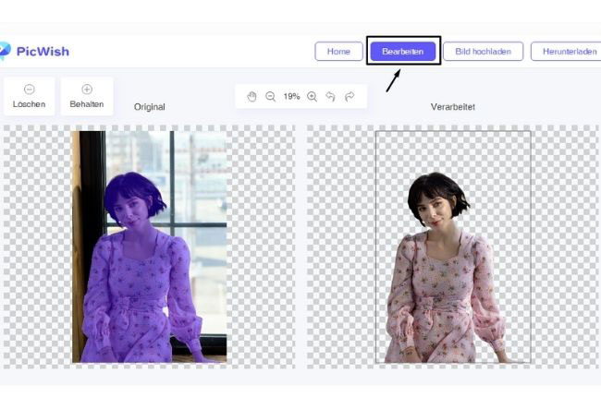The image size is (601, 397).
Task: Redo the edit with the redo arrow
Action: pos(350,96)
